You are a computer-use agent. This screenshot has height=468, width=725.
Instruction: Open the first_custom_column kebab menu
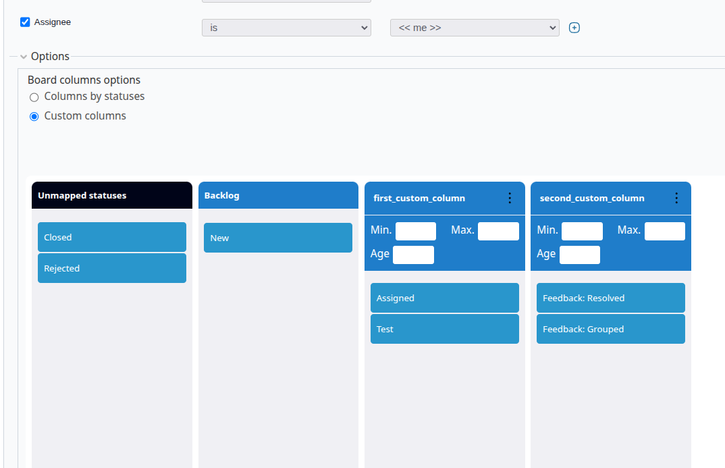[510, 198]
